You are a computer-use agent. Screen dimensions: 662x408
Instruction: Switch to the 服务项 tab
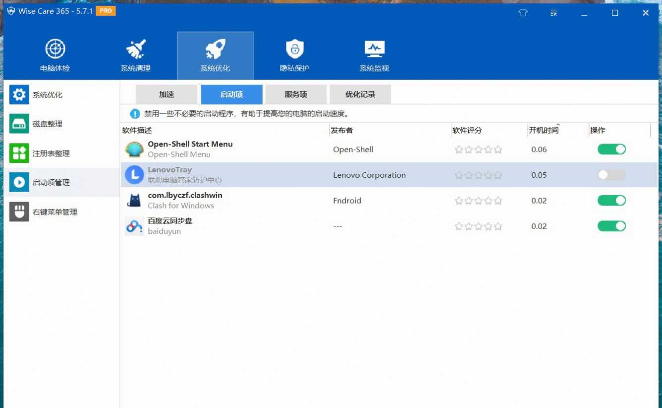coord(296,95)
